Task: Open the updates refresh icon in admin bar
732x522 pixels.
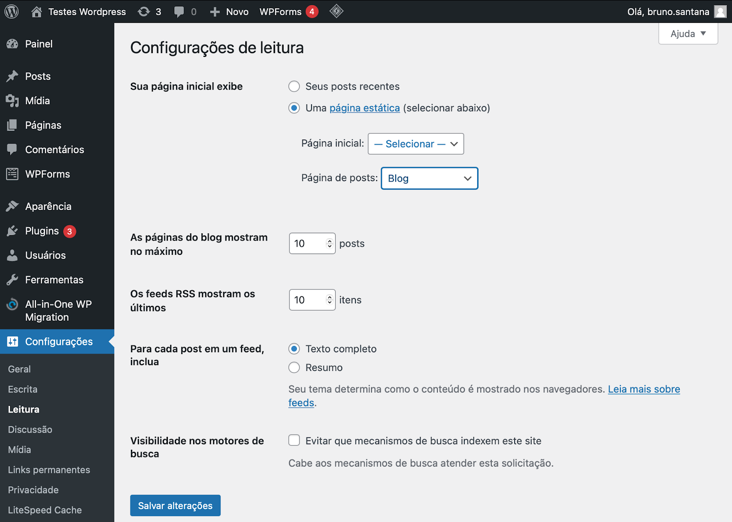Action: click(144, 11)
